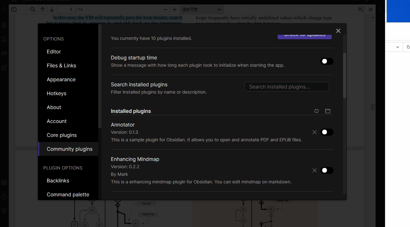Enable the Annotator plugin toggle

(x=327, y=132)
